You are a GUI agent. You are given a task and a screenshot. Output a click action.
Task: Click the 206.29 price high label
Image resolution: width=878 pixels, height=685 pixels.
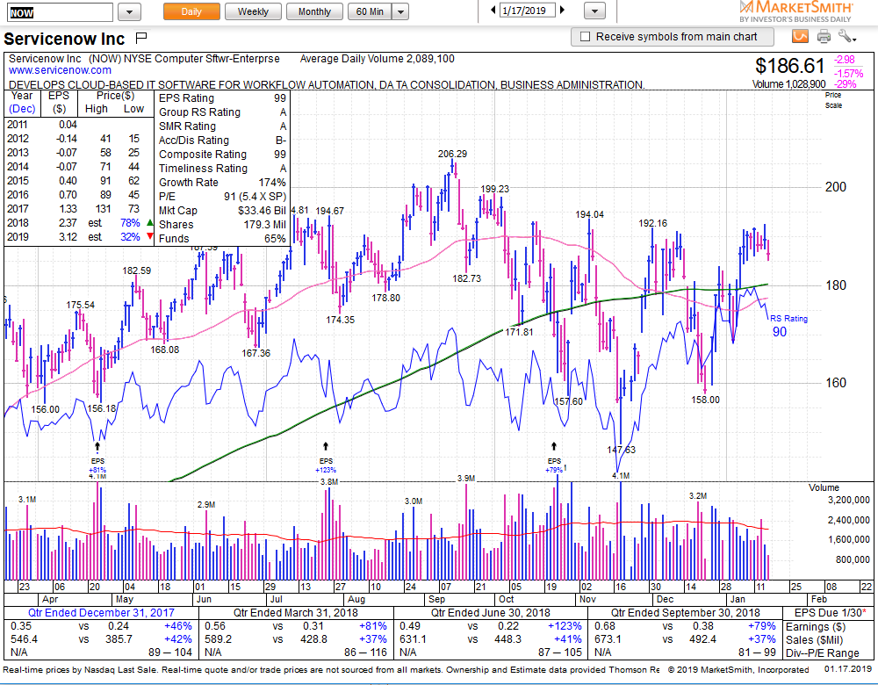click(x=452, y=154)
